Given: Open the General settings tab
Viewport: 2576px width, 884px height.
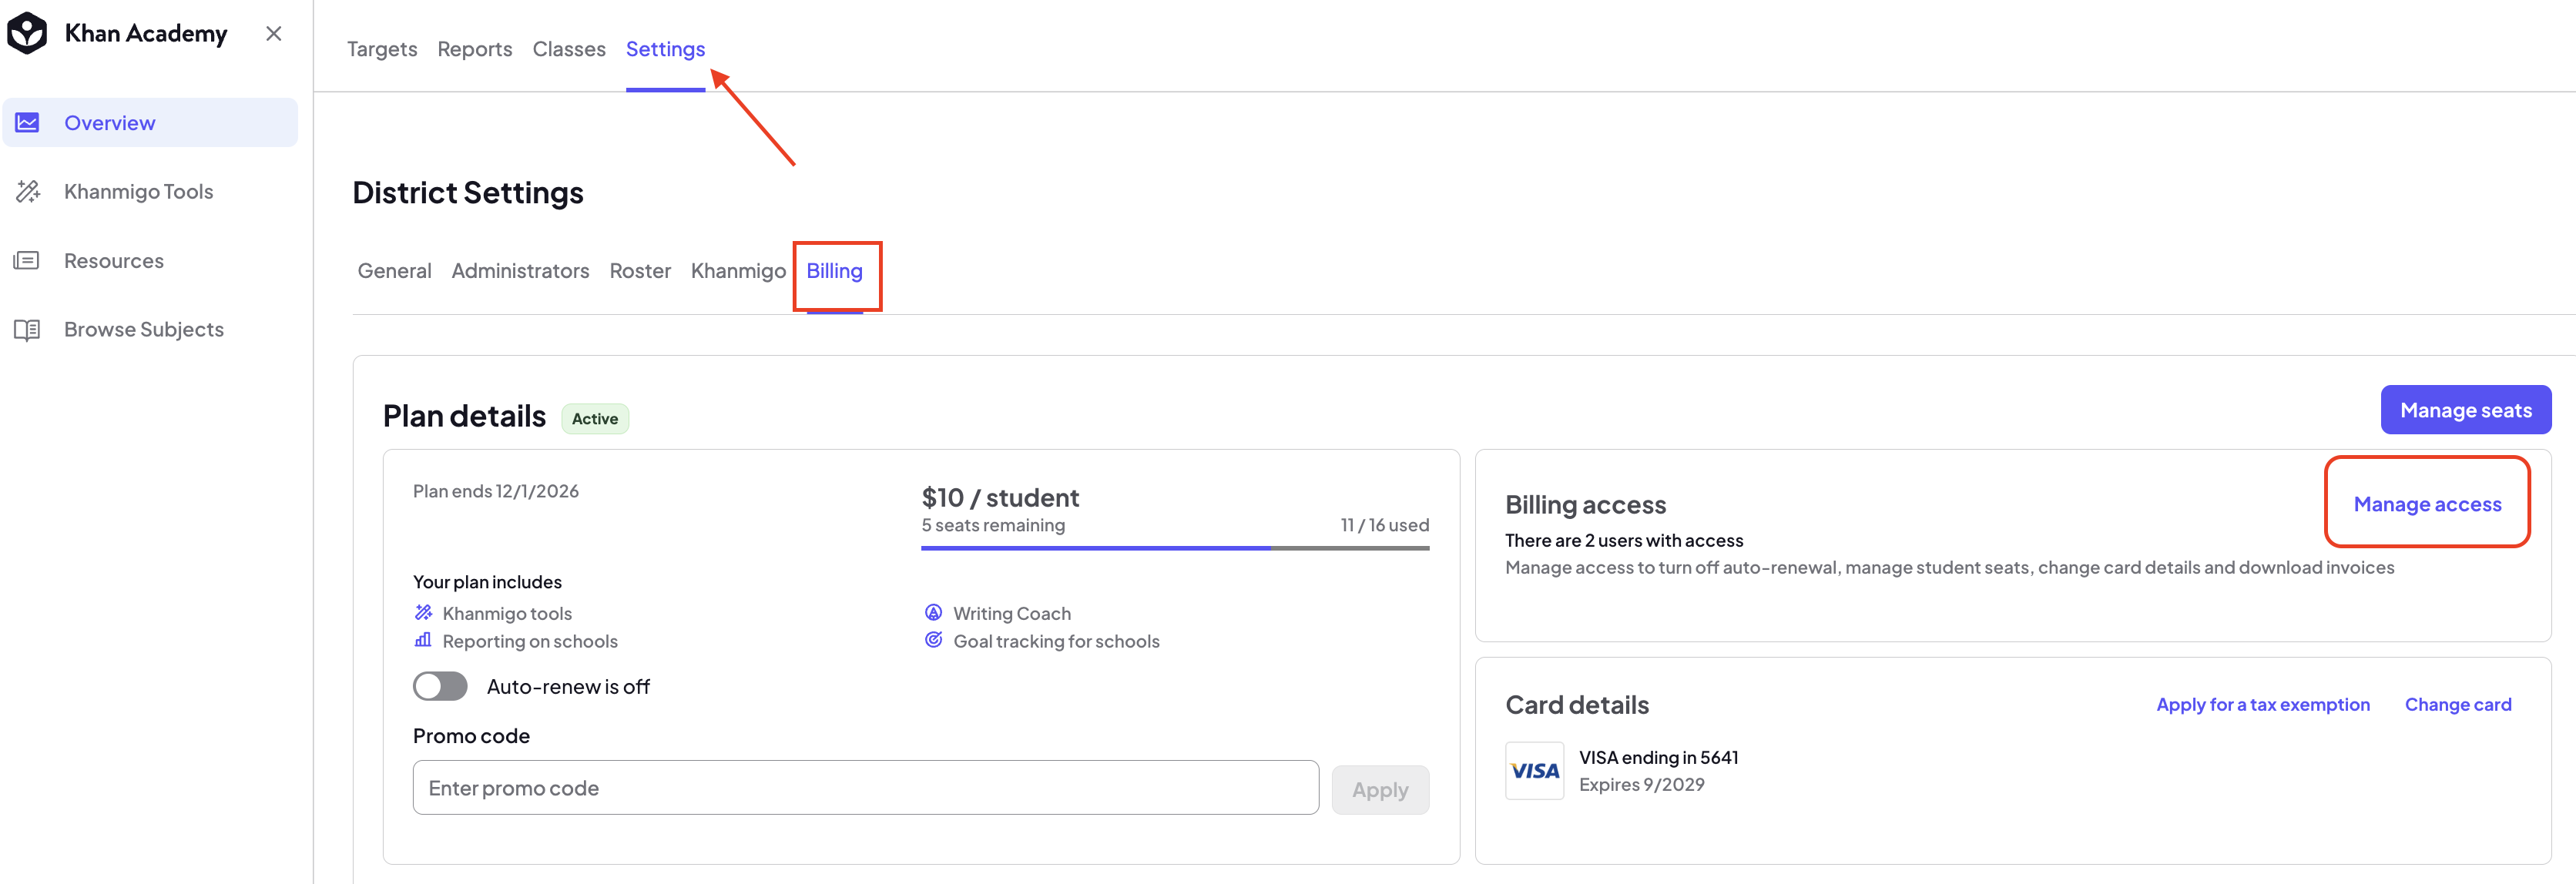Looking at the screenshot, I should pos(395,271).
